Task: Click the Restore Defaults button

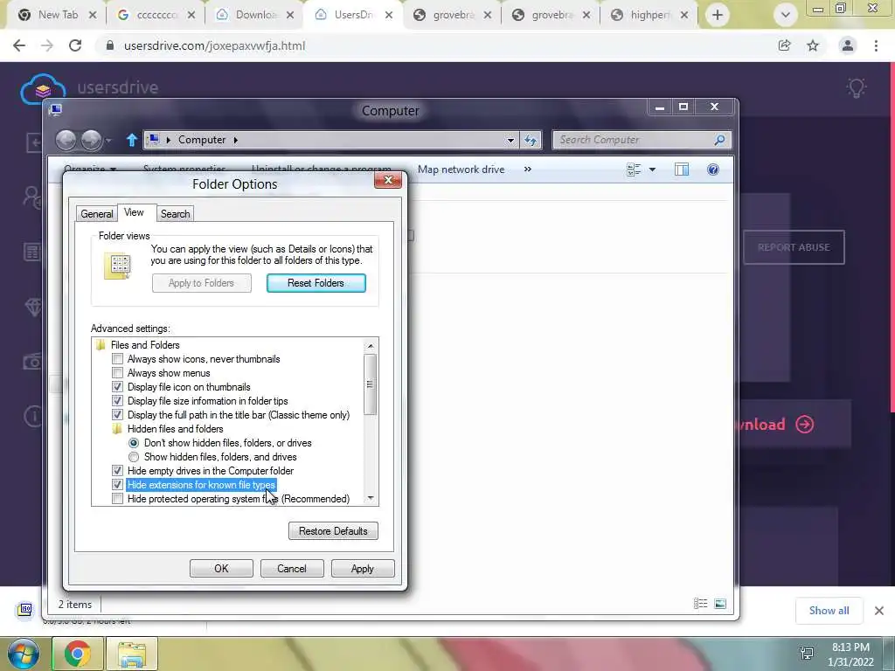Action: (333, 531)
